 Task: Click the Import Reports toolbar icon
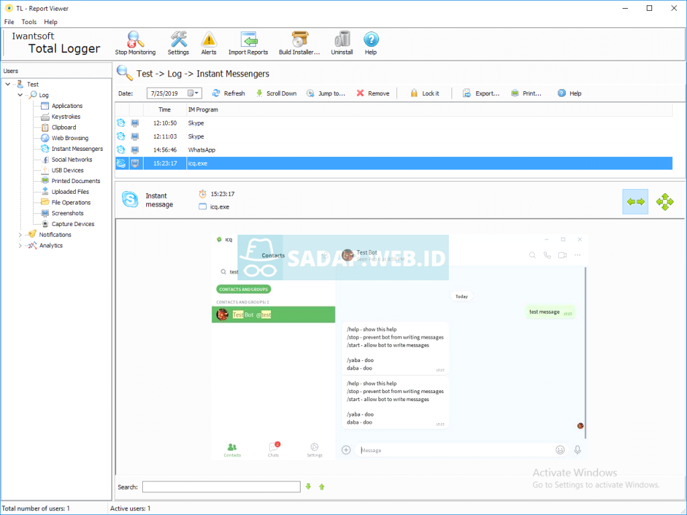point(248,44)
